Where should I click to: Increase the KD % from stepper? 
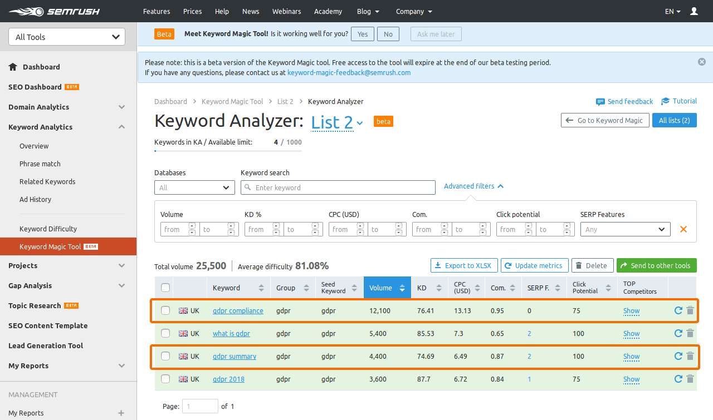pos(276,226)
